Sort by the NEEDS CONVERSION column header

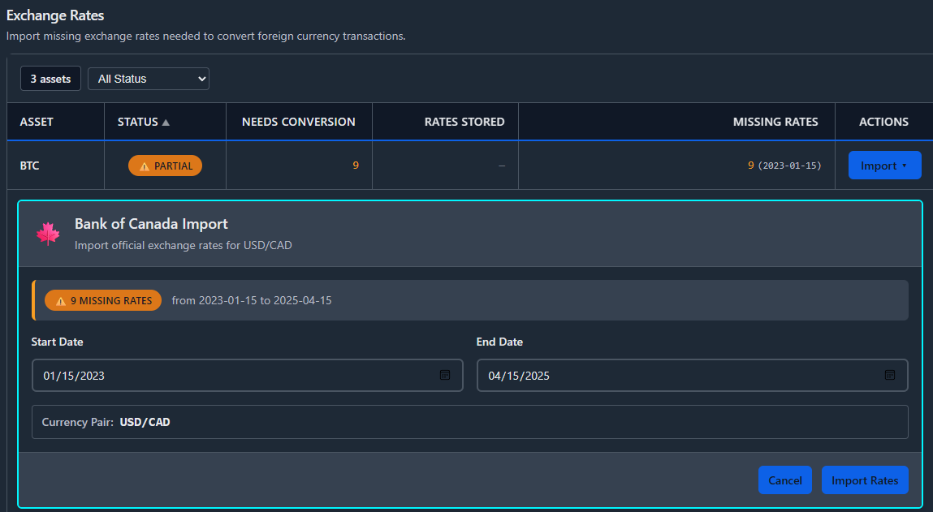[298, 122]
